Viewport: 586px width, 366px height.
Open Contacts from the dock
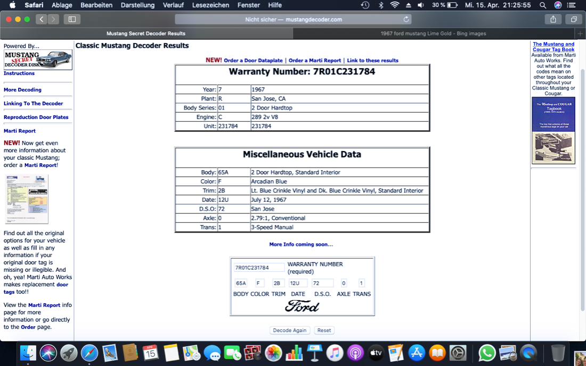click(x=130, y=353)
